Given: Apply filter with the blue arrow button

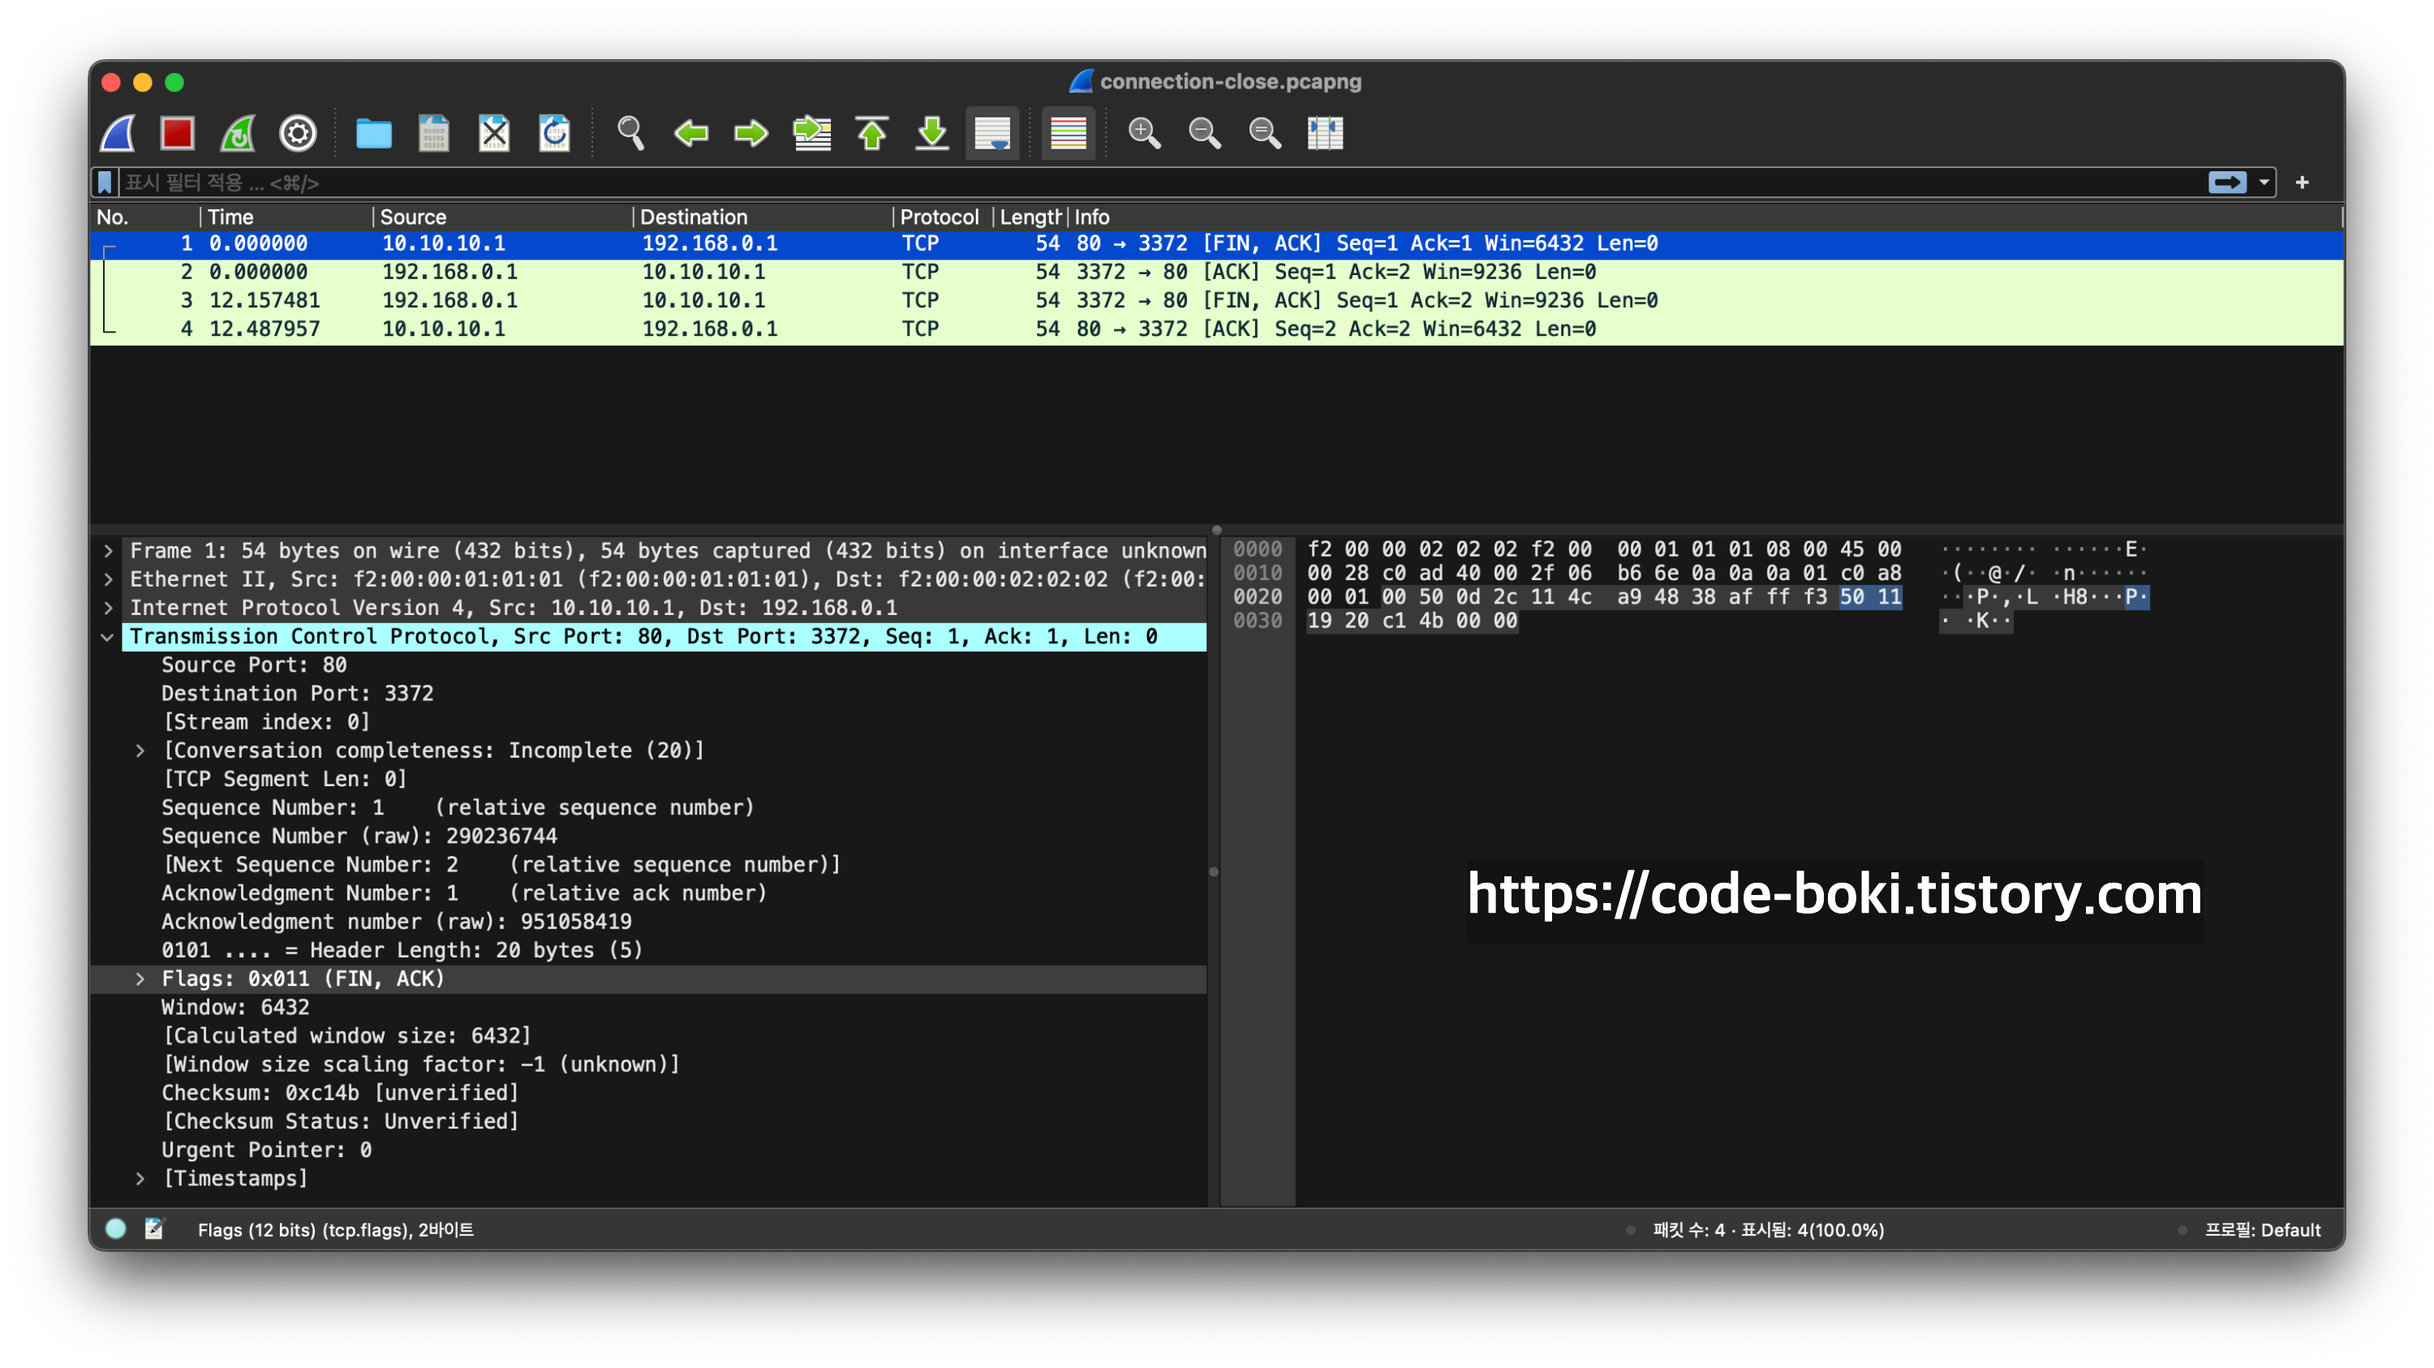Looking at the screenshot, I should [2227, 183].
